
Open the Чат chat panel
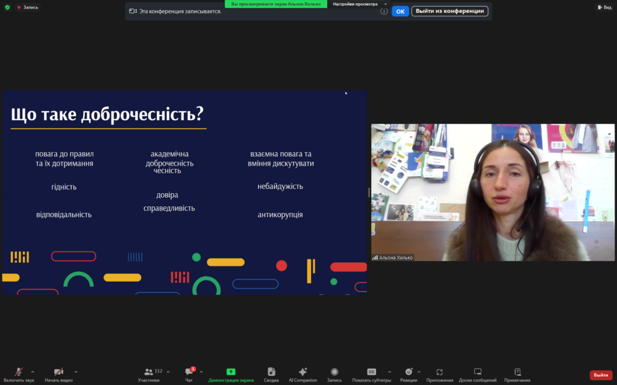(189, 374)
